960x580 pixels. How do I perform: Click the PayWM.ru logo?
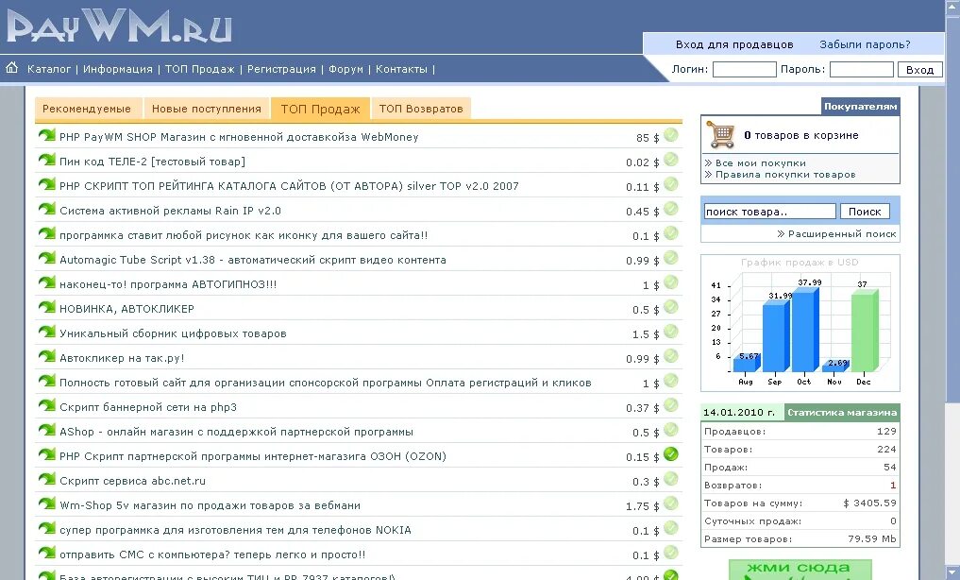pos(119,26)
